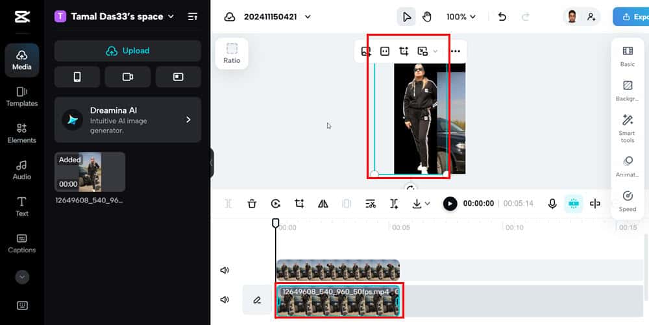
Task: Expand more sidebar options with the chevron
Action: click(22, 276)
